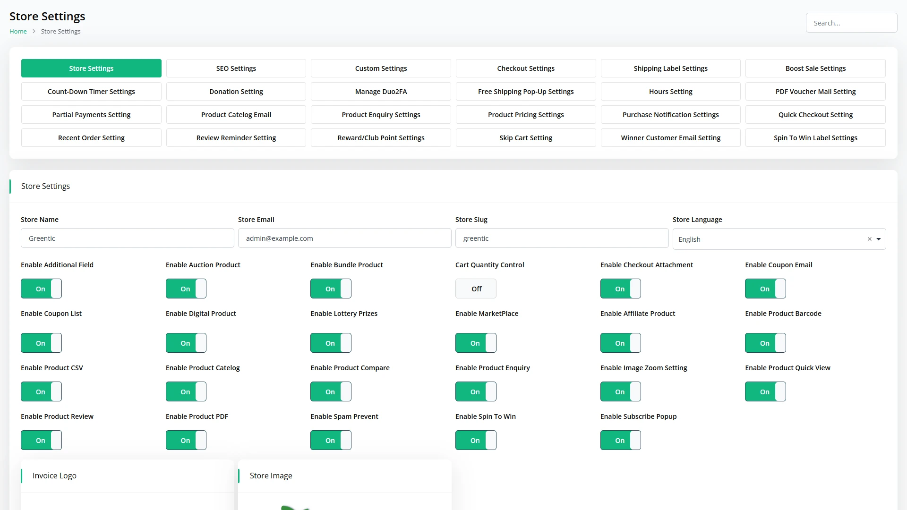Open the SEO Settings tab
Viewport: 907px width, 510px height.
(236, 68)
